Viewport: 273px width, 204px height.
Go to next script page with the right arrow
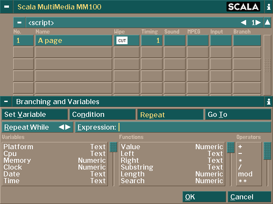coord(258,23)
